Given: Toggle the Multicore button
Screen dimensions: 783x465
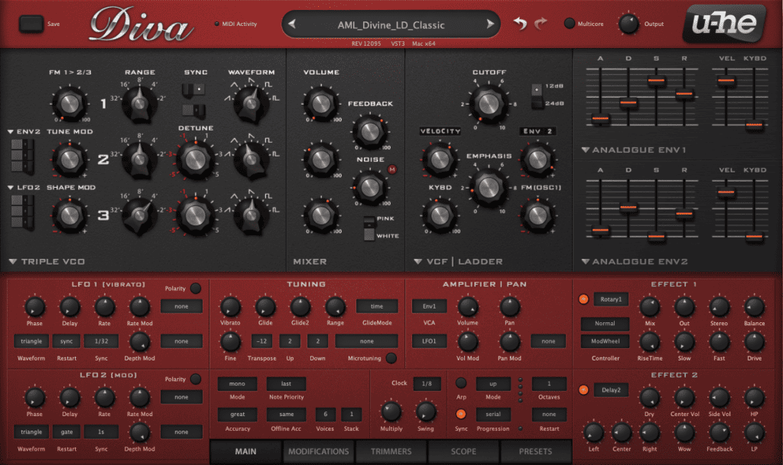Looking at the screenshot, I should (x=569, y=24).
